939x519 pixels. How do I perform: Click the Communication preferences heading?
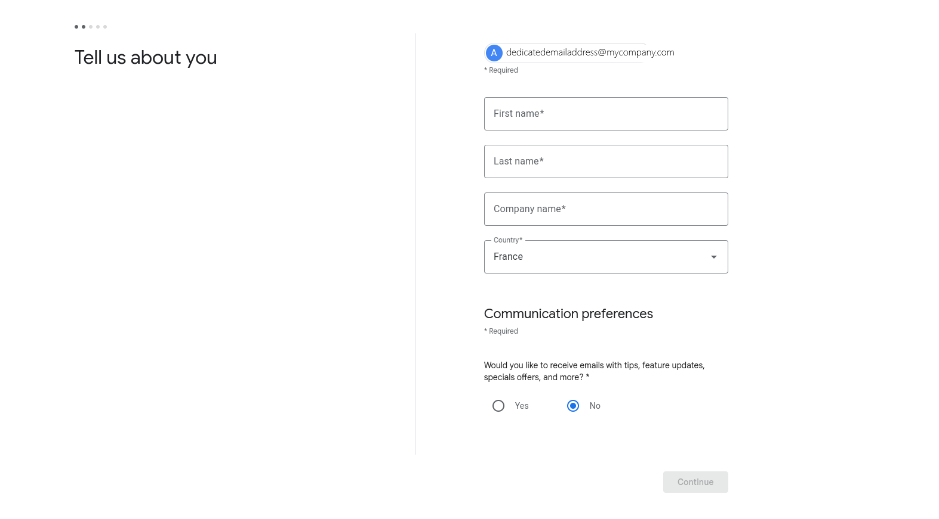568,314
